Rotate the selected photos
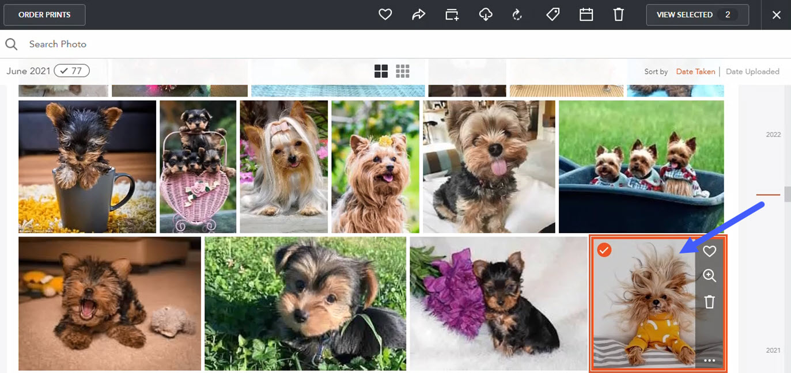 517,14
